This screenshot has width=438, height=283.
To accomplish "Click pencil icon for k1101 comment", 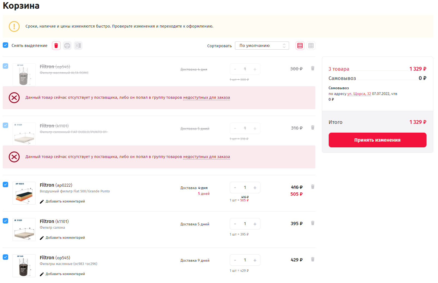I will tap(42, 238).
